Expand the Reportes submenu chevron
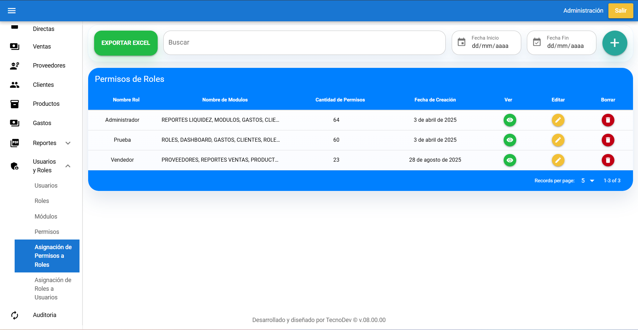The width and height of the screenshot is (638, 330). click(x=68, y=143)
